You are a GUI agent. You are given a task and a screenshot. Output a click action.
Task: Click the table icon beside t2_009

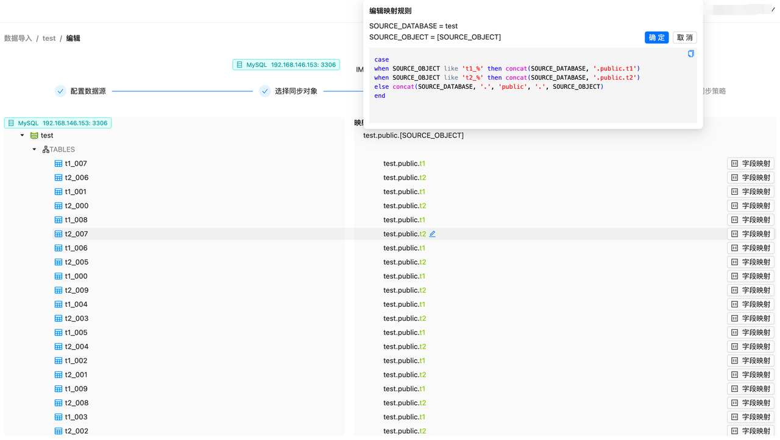point(58,290)
